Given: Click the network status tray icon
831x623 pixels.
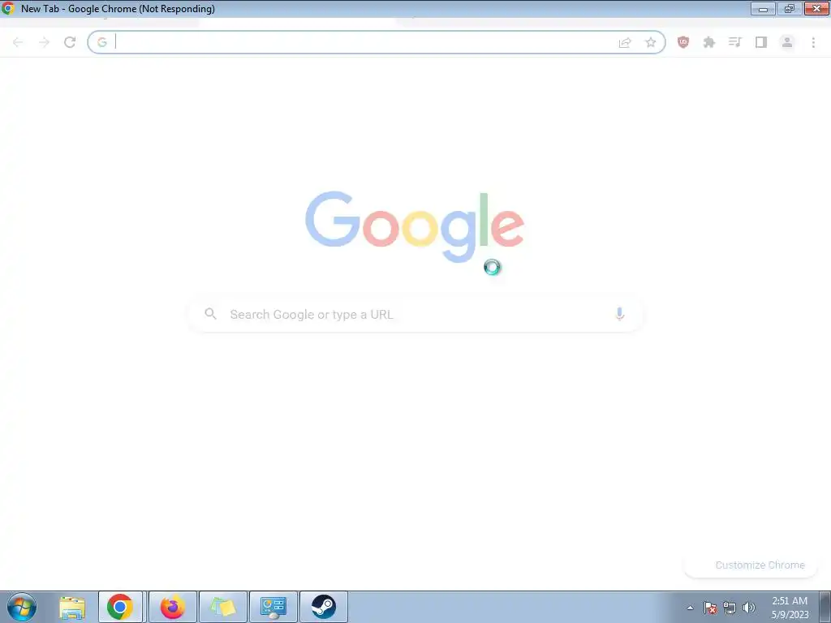Looking at the screenshot, I should point(730,608).
